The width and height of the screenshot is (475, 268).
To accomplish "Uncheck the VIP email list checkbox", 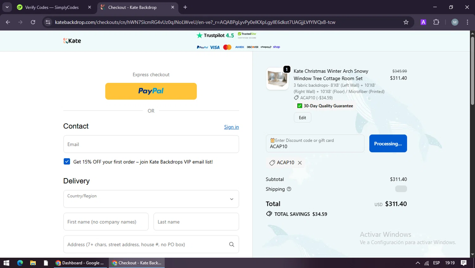I will [67, 161].
